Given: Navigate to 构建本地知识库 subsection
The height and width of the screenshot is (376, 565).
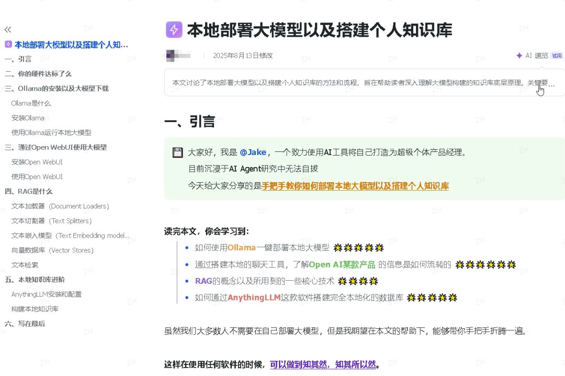Looking at the screenshot, I should pyautogui.click(x=35, y=309).
